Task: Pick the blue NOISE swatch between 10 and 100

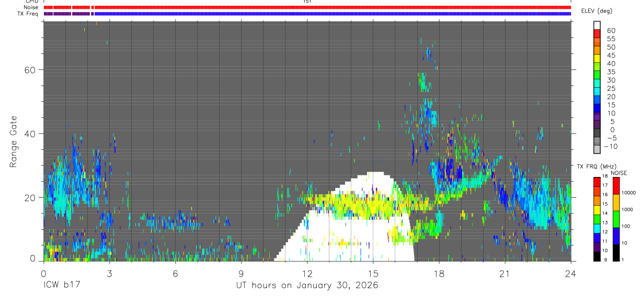Action: pos(616,235)
